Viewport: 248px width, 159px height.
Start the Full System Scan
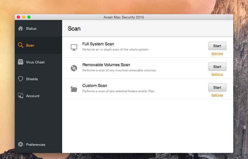pos(217,46)
